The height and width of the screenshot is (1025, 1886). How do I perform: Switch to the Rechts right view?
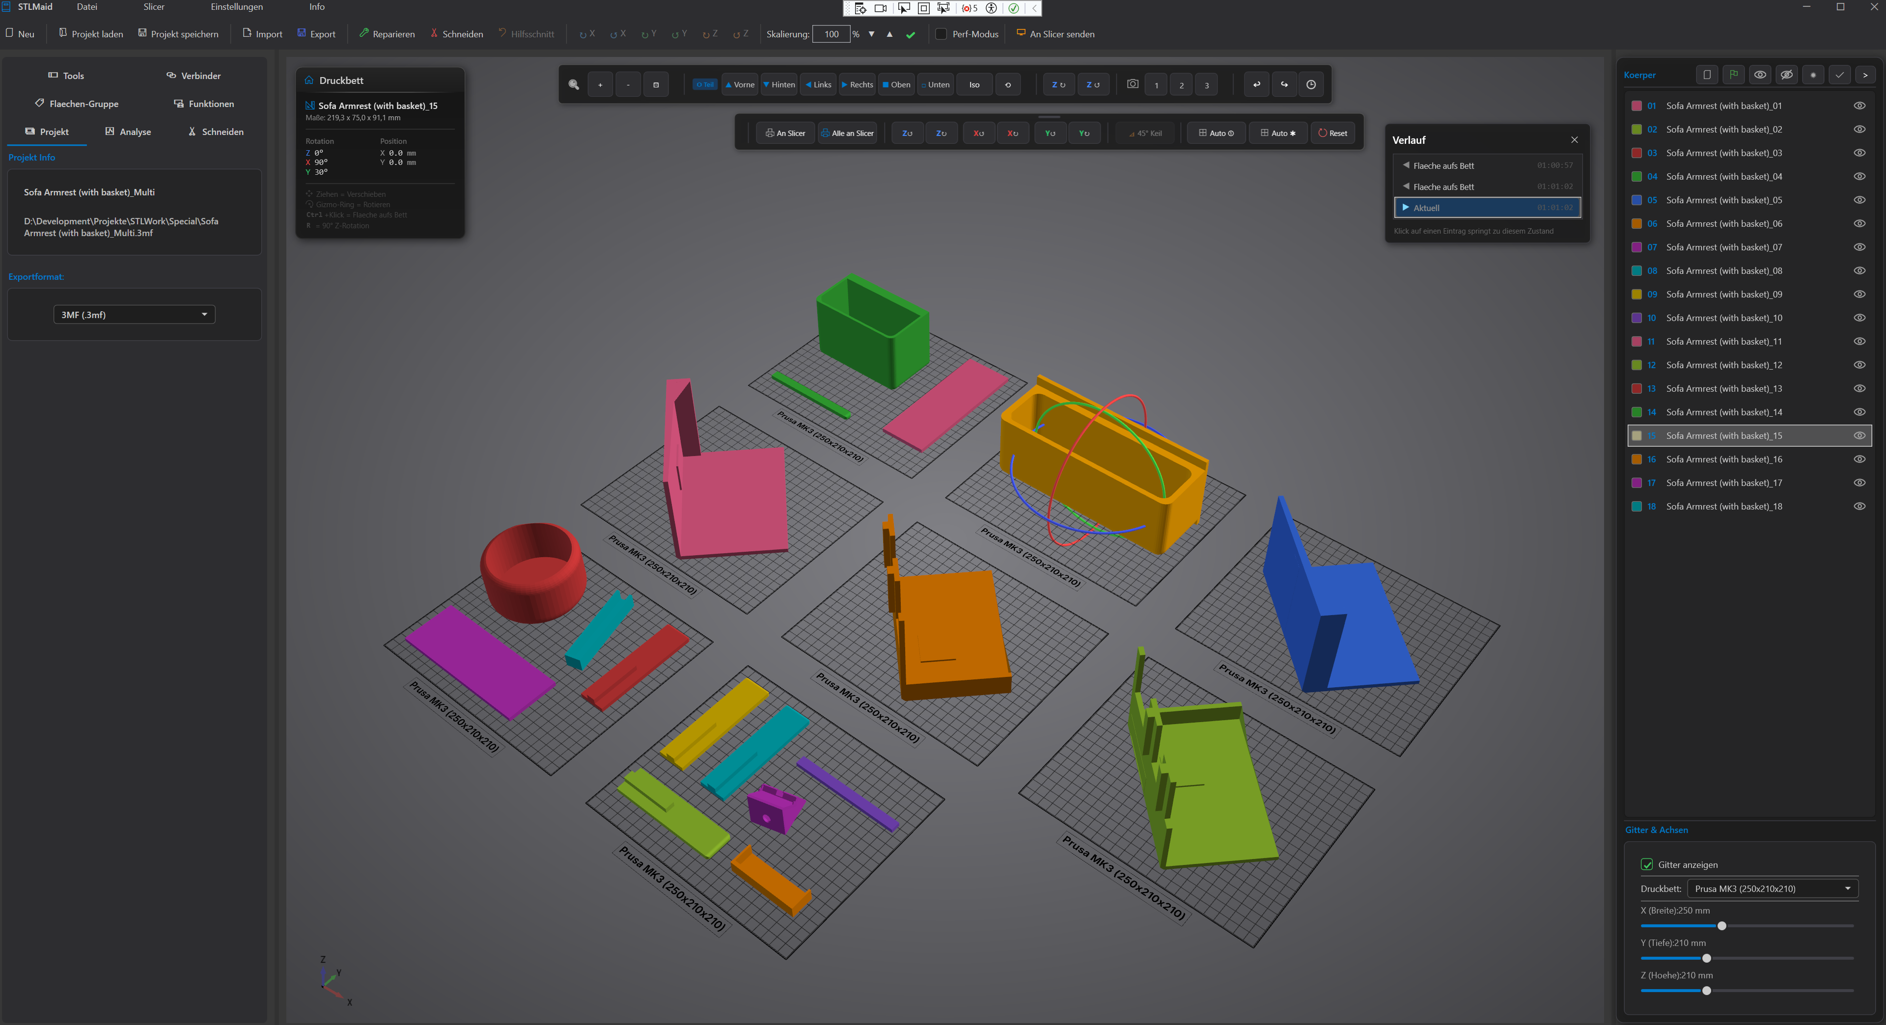[858, 85]
